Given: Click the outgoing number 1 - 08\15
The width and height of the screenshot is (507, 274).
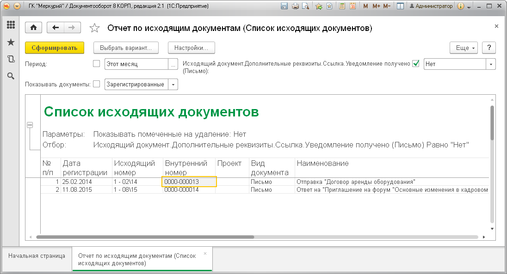Looking at the screenshot, I should point(137,189).
